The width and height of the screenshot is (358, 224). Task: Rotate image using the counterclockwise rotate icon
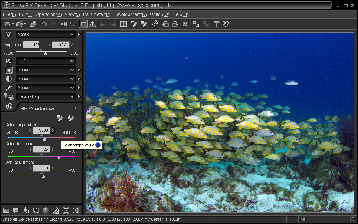[165, 24]
